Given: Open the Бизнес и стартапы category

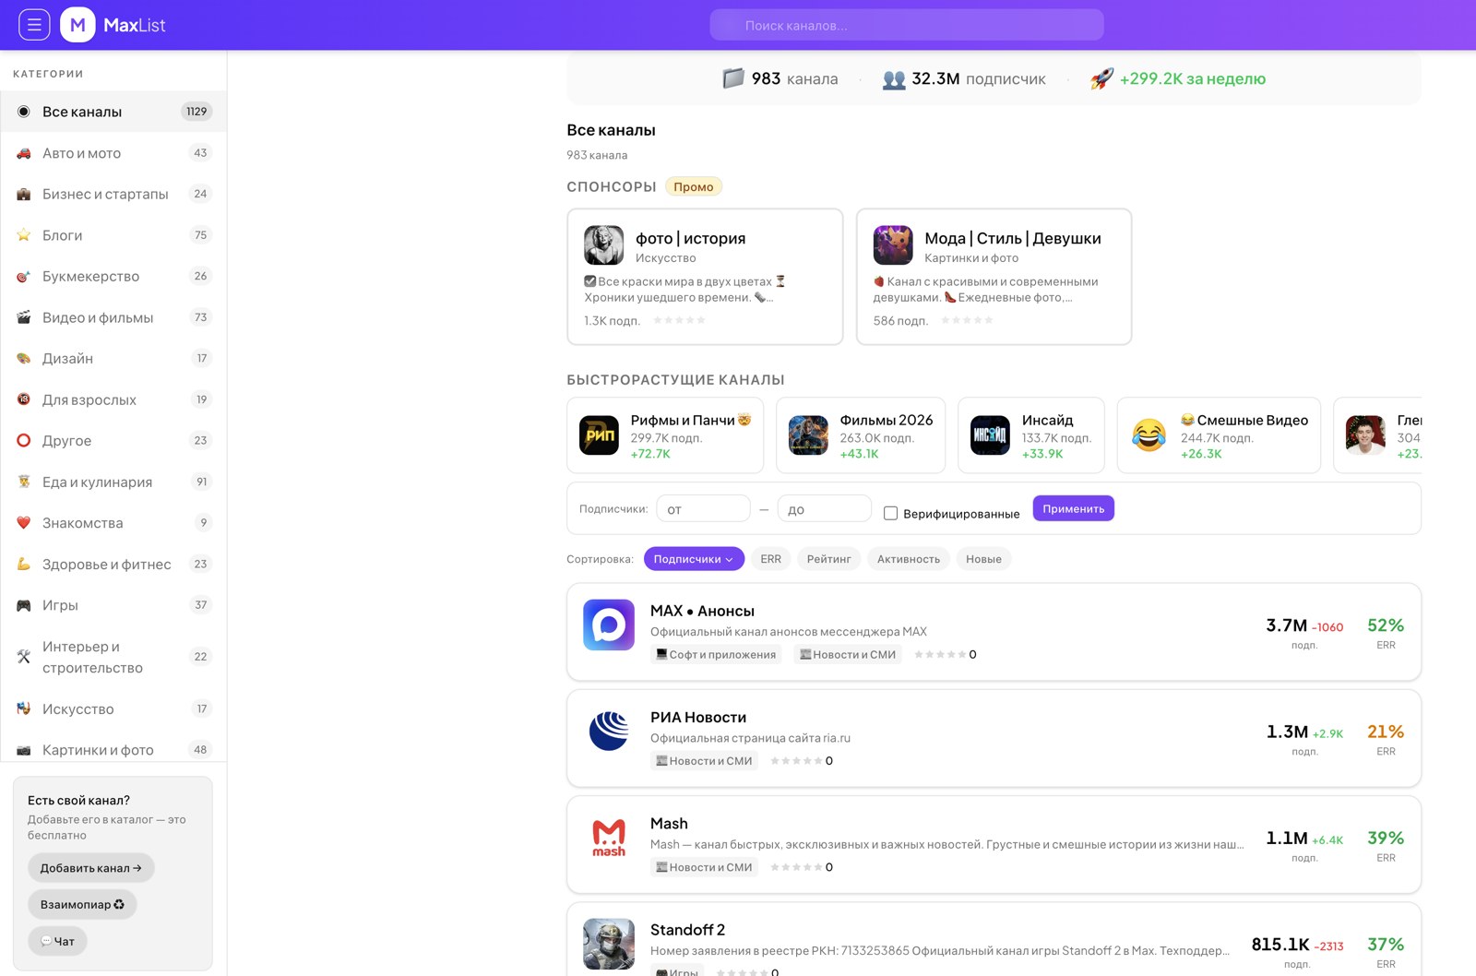Looking at the screenshot, I should 113,194.
